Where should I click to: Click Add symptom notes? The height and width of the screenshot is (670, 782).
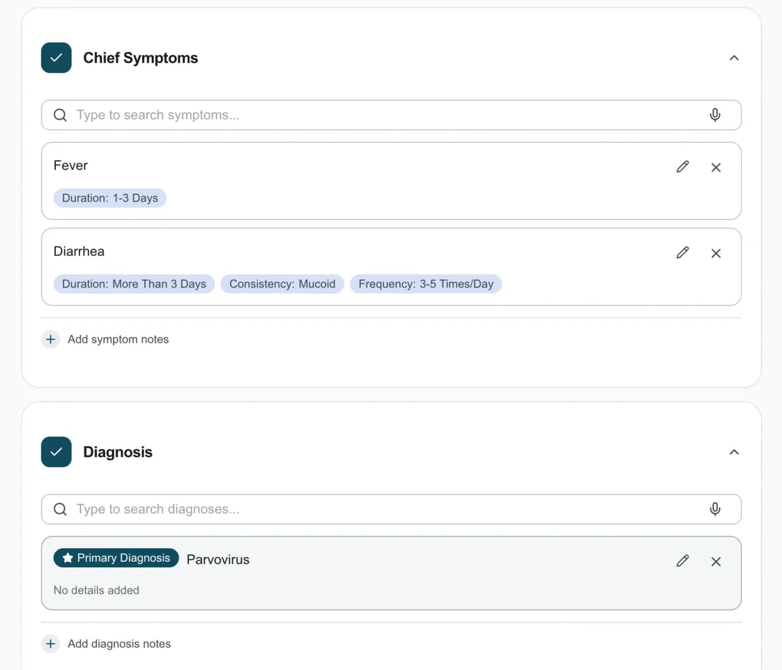pyautogui.click(x=118, y=339)
